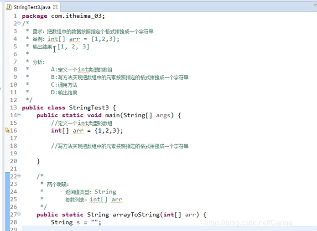Screen dimensions: 317x231
Task: Click 'String s = "";' on line 28
Action: (76, 222)
